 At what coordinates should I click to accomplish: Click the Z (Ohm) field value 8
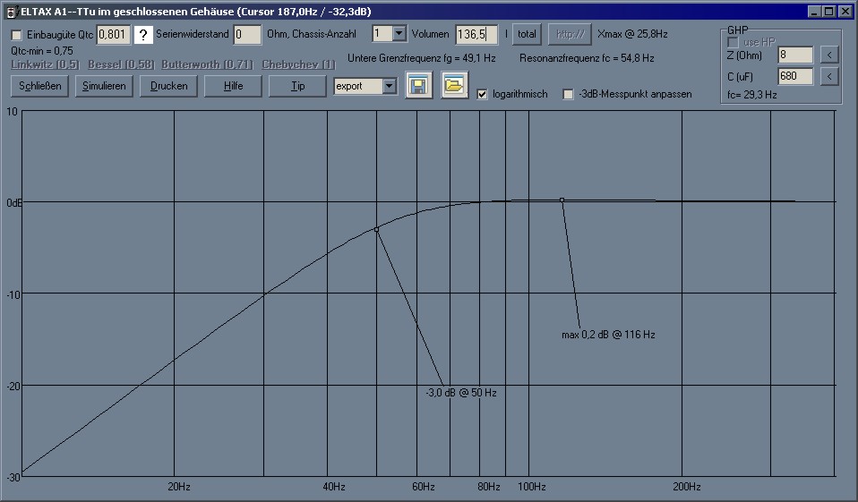tap(795, 55)
